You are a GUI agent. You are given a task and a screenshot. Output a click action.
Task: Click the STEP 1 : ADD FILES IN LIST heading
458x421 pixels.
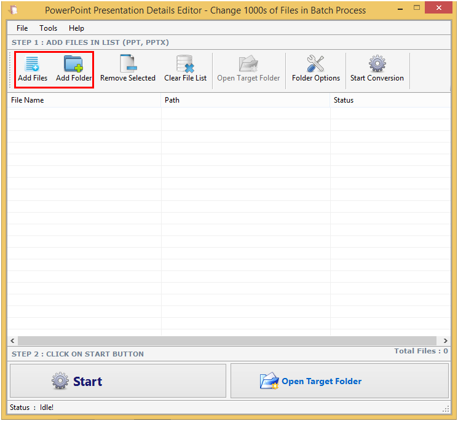point(90,42)
